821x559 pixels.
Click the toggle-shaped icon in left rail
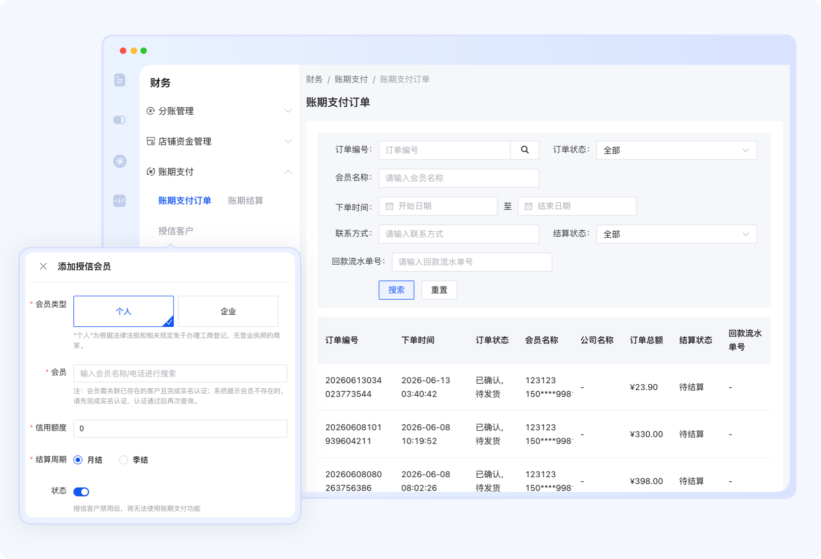coord(120,120)
